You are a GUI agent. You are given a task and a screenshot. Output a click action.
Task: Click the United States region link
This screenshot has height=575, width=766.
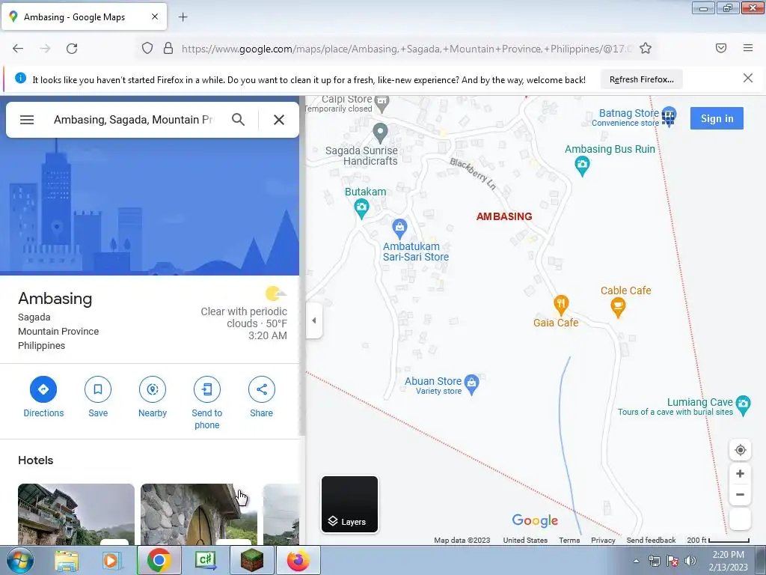(525, 541)
